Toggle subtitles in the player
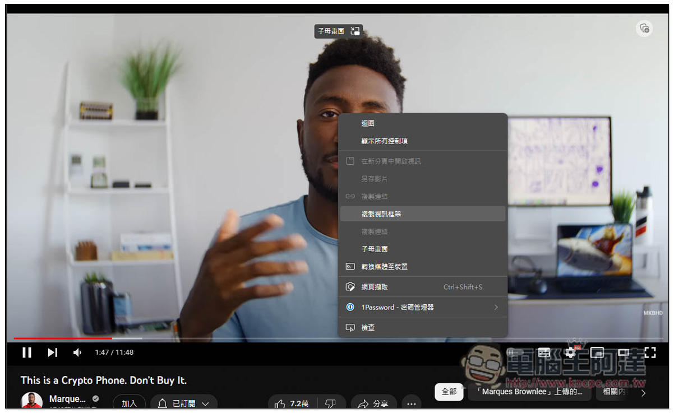The image size is (674, 413). tap(544, 352)
